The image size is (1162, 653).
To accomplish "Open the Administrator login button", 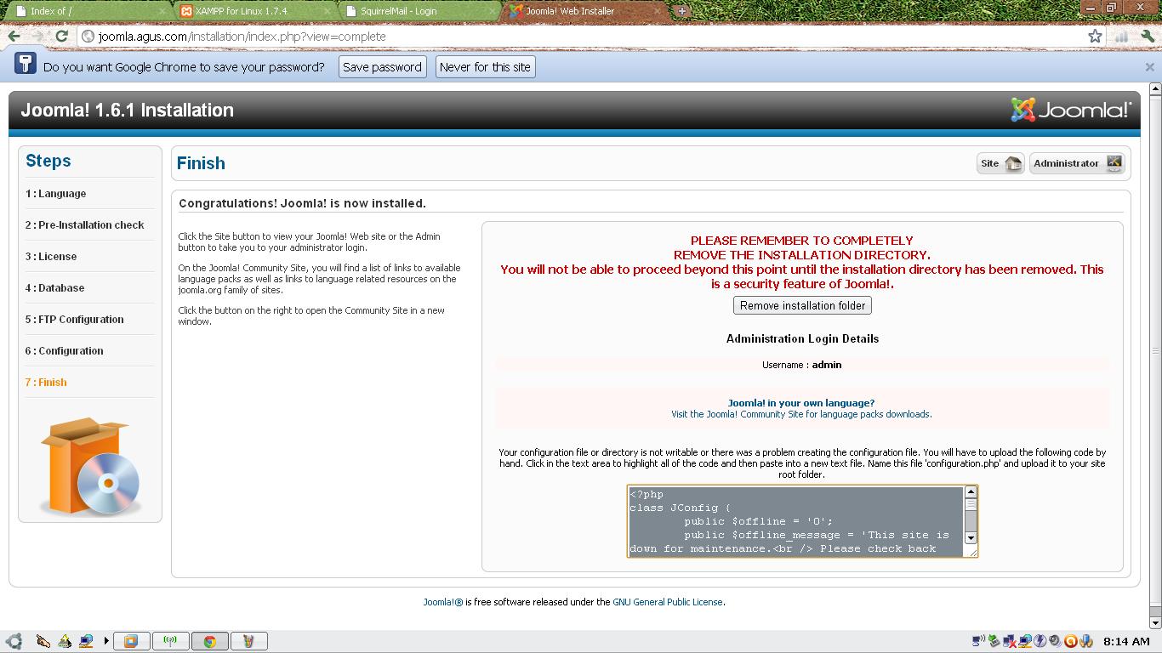I will (x=1077, y=163).
